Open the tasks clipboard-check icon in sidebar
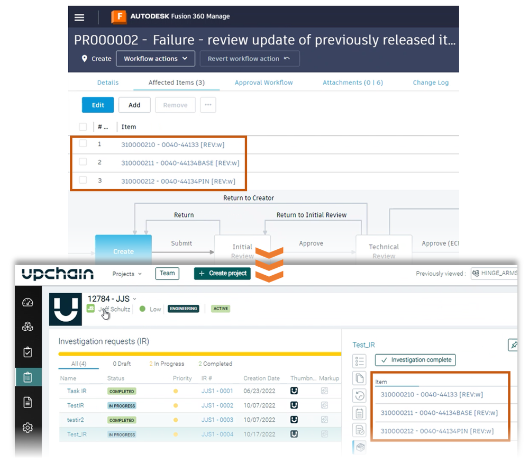This screenshot has height=471, width=529. 28,351
